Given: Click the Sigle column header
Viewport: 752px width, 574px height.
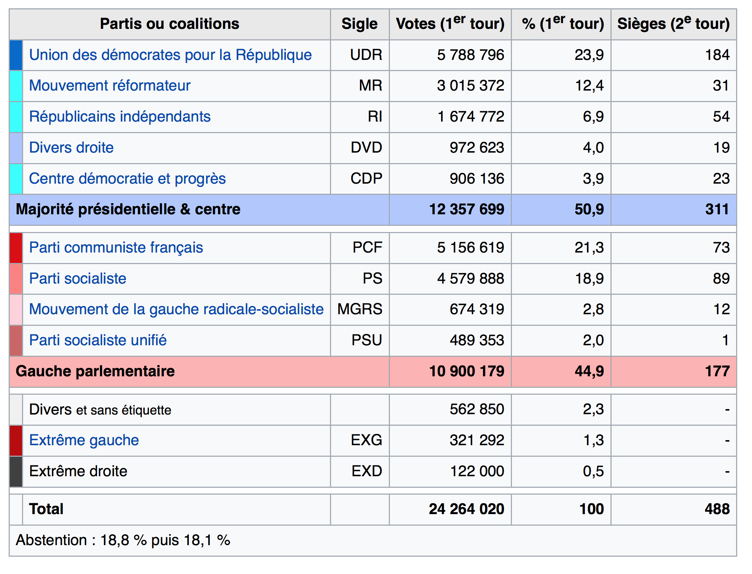Looking at the screenshot, I should (x=360, y=24).
